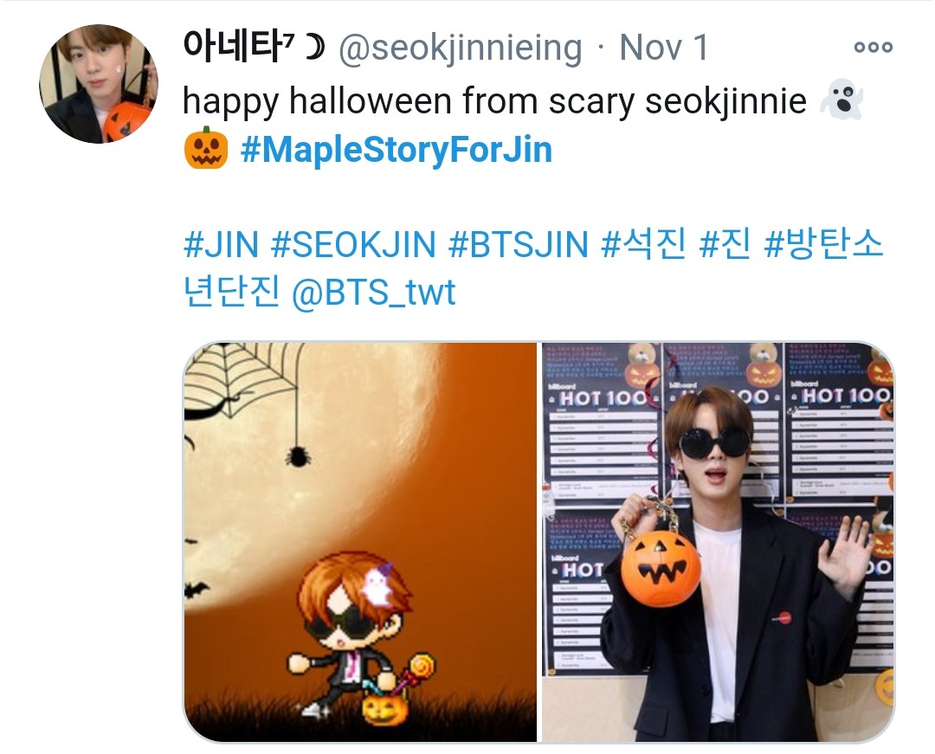935x754 pixels.
Task: Click the @seokjinnieing handle
Action: 461,48
